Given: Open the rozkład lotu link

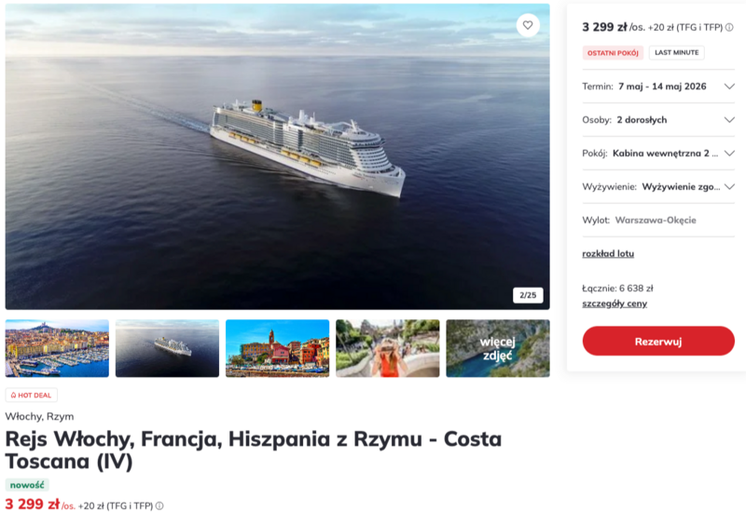Looking at the screenshot, I should click(608, 253).
